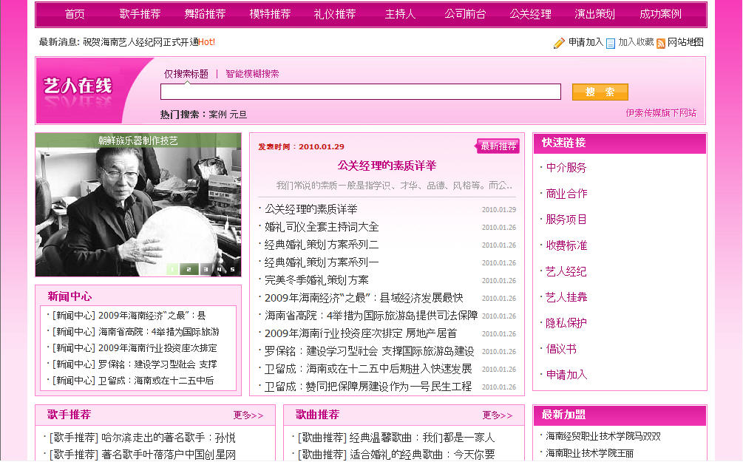This screenshot has width=743, height=462.
Task: Expand 更多>> in the 歌曲推荐 section
Action: click(497, 415)
